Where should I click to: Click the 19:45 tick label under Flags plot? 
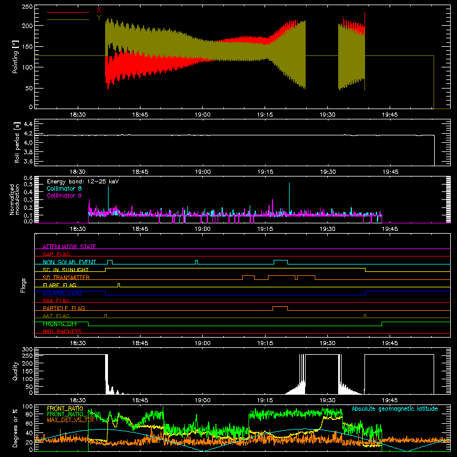390,343
